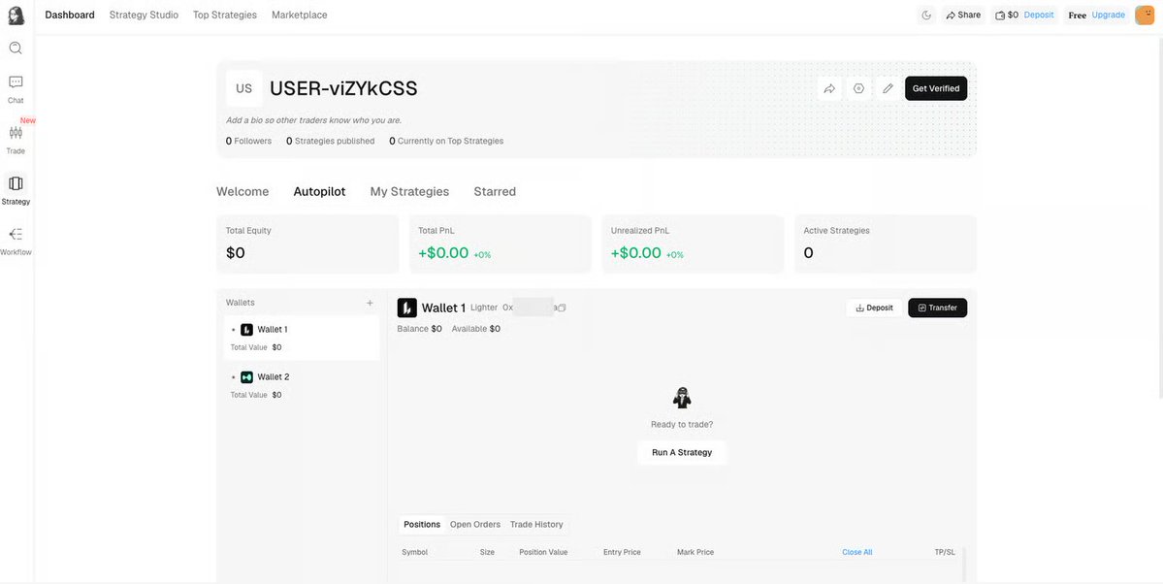Click the black Transfer button
The width and height of the screenshot is (1163, 584).
[938, 308]
